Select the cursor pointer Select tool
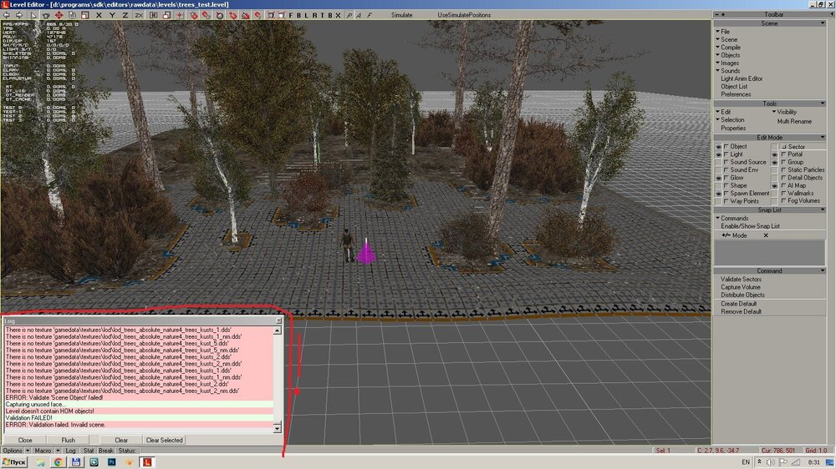 click(x=34, y=15)
